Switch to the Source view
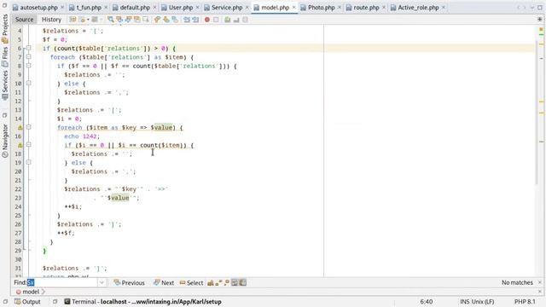This screenshot has width=546, height=307. (25, 20)
